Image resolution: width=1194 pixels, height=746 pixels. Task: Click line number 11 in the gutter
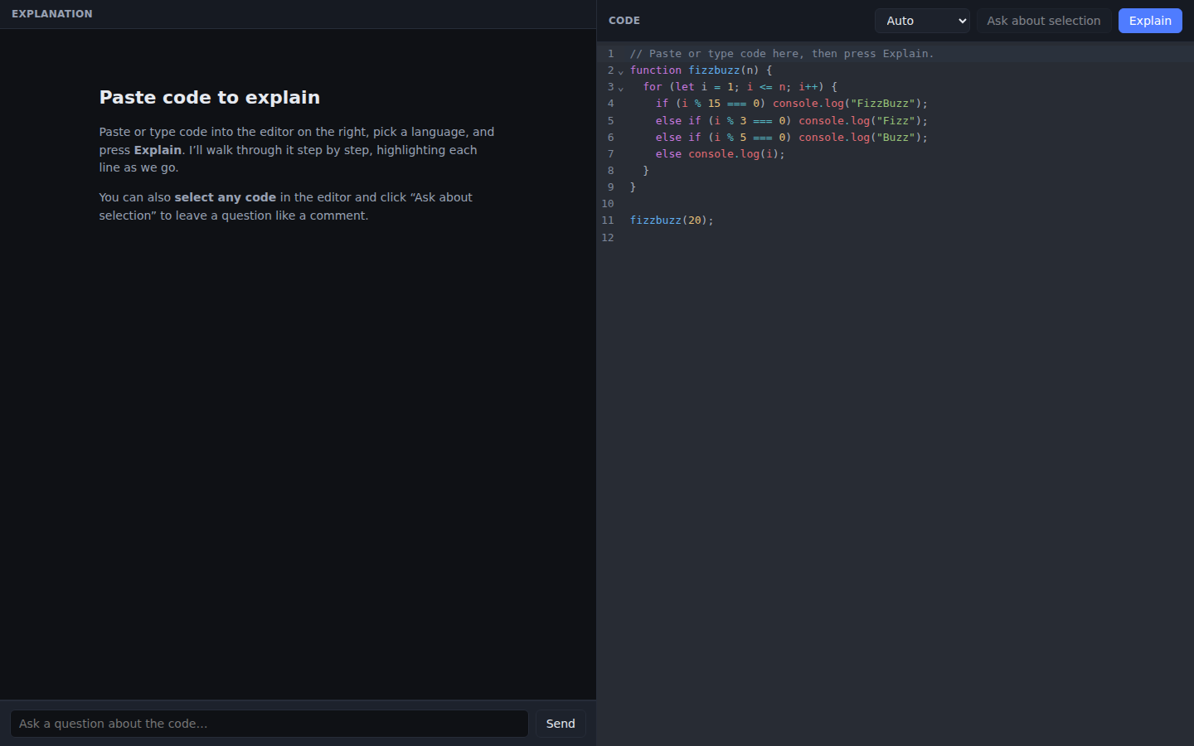pyautogui.click(x=608, y=220)
